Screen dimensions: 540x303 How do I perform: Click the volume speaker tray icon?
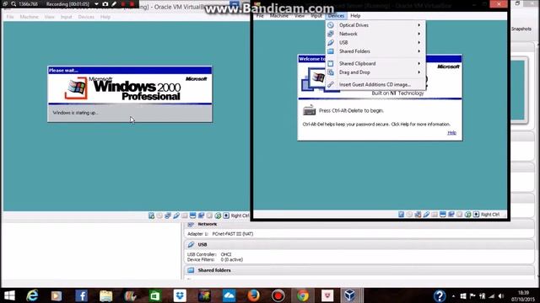[501, 296]
